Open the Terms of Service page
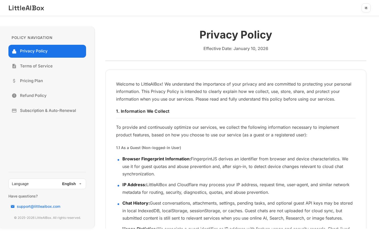This screenshot has height=237, width=379. pos(47,66)
